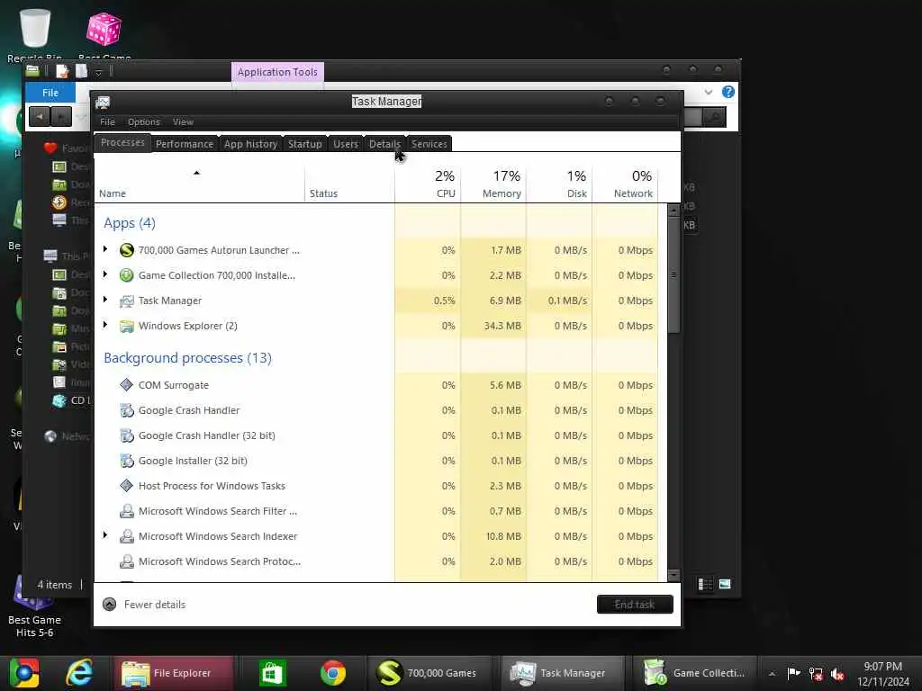Click the Google Crash Handler icon (not 32 bit)
Image resolution: width=922 pixels, height=691 pixels.
click(126, 410)
